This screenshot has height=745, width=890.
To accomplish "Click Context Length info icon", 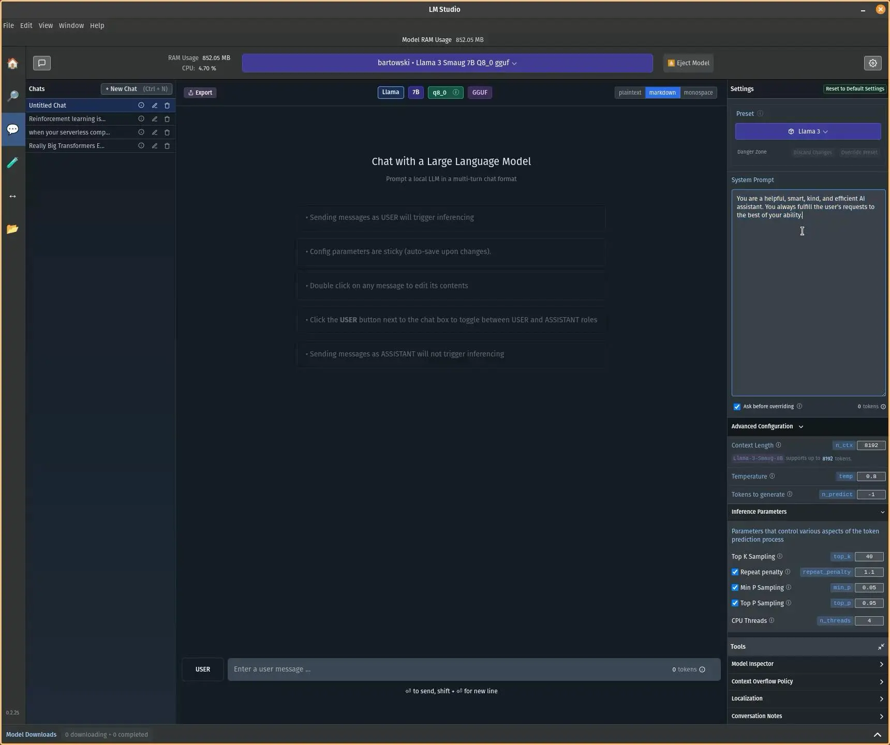I will 778,445.
